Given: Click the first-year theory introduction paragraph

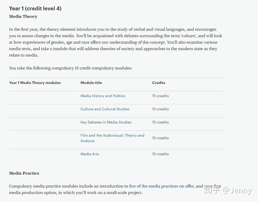Looking at the screenshot, I should (116, 42).
